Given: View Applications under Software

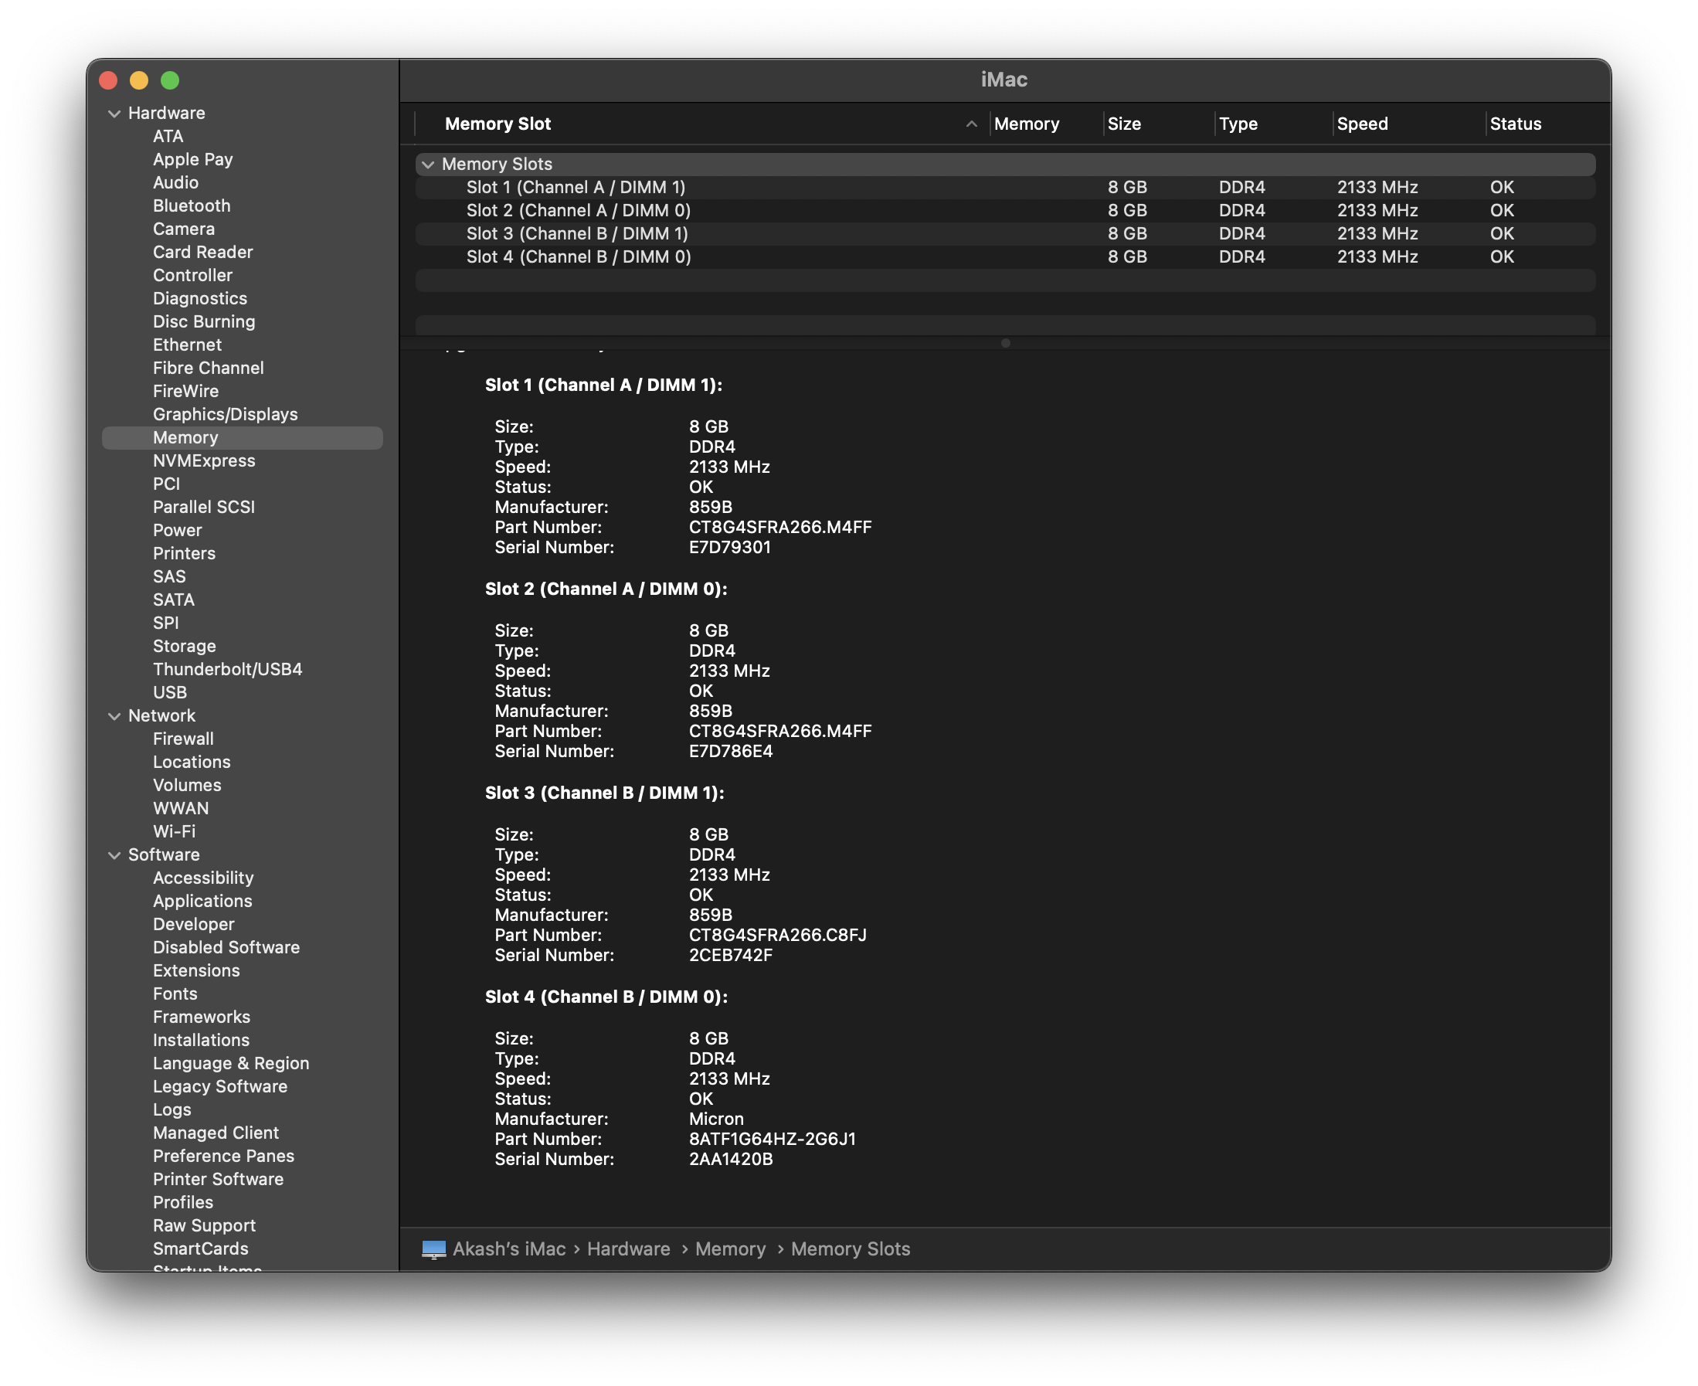Looking at the screenshot, I should [202, 901].
